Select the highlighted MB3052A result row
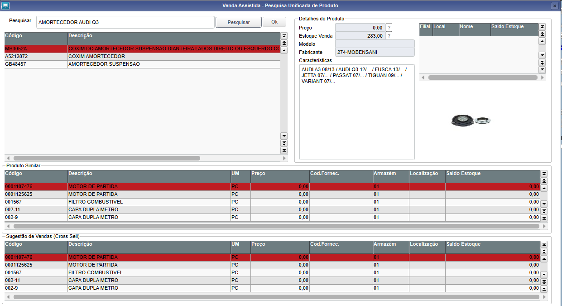The width and height of the screenshot is (562, 306). pyautogui.click(x=143, y=49)
